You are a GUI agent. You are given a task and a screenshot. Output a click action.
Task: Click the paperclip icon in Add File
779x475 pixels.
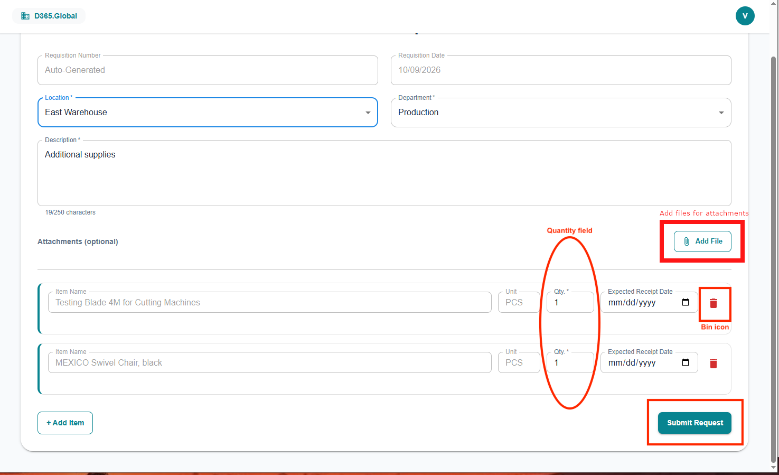pyautogui.click(x=687, y=241)
